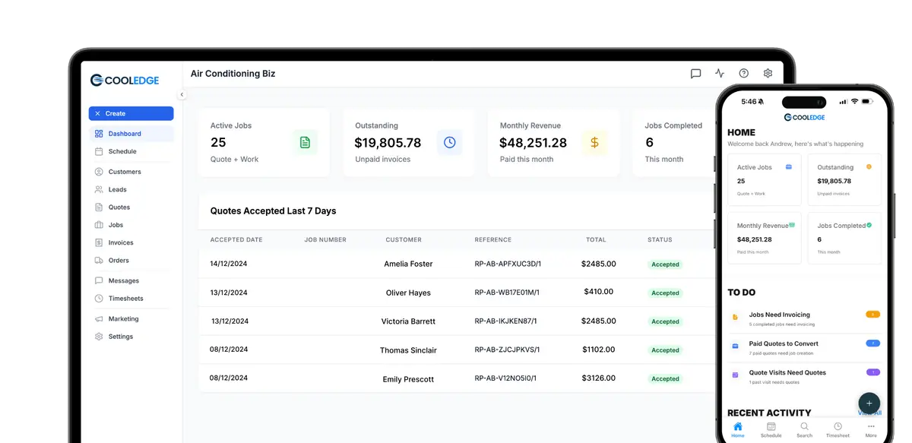Image resolution: width=912 pixels, height=443 pixels.
Task: Tap the Timesheet tab on phone bottom bar
Action: pyautogui.click(x=838, y=430)
